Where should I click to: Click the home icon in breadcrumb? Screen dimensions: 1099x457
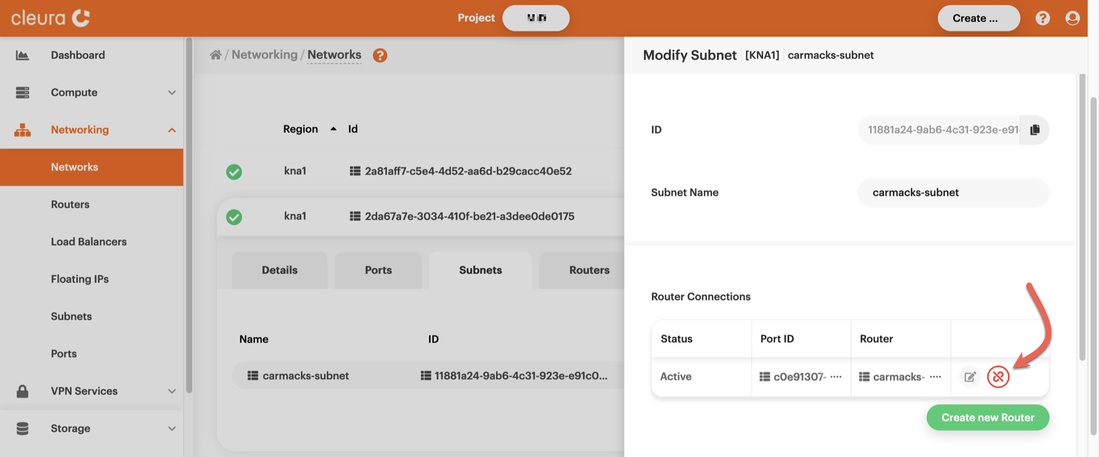tap(215, 55)
